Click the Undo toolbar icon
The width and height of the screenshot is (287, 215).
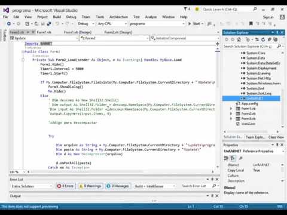click(x=57, y=24)
